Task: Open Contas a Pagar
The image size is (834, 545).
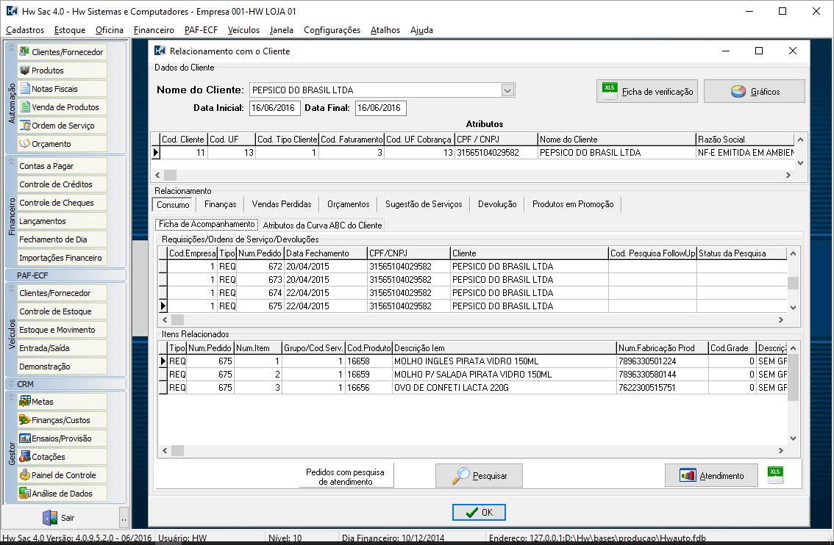Action: 63,166
